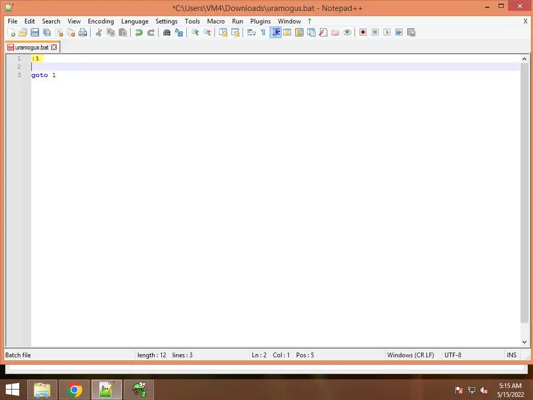Click the muted volume tray icon
The image size is (533, 400).
click(484, 390)
